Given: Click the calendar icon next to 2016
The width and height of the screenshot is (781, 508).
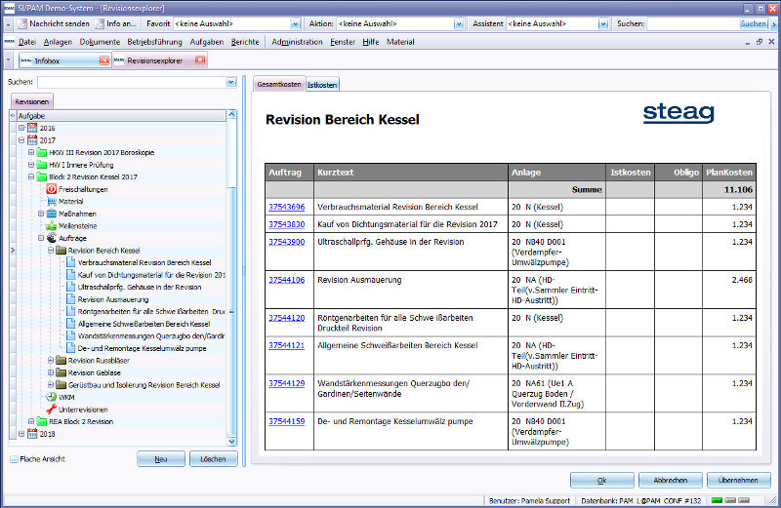Looking at the screenshot, I should pyautogui.click(x=32, y=128).
